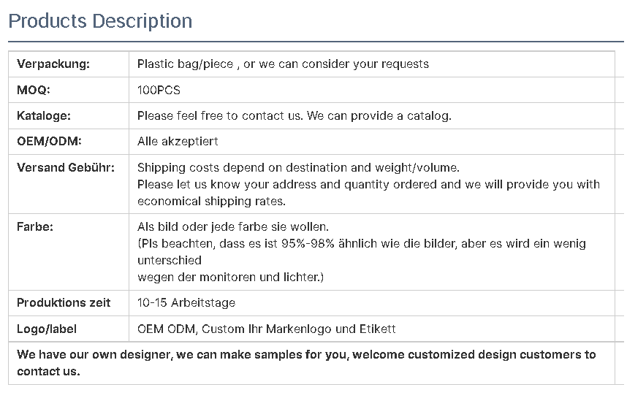Screen dimensions: 627x398
Task: Click the Als bild oder jede farbe line
Action: (232, 227)
